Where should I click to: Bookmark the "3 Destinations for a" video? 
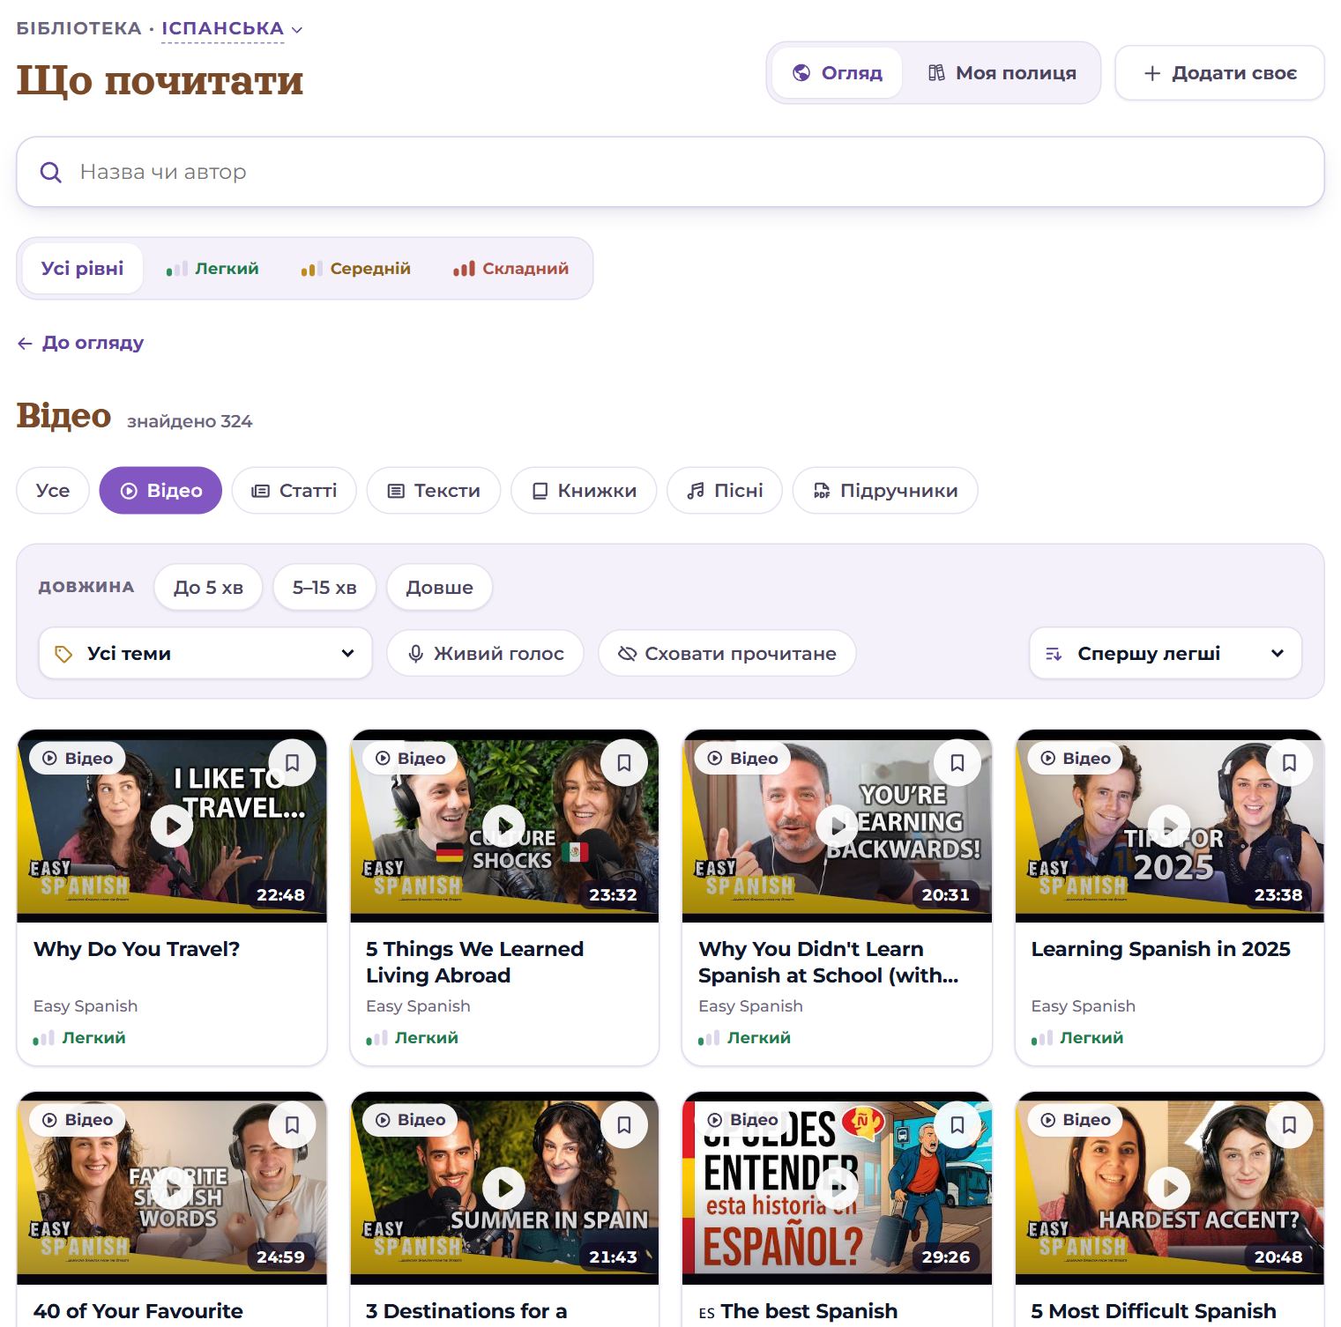pyautogui.click(x=624, y=1124)
